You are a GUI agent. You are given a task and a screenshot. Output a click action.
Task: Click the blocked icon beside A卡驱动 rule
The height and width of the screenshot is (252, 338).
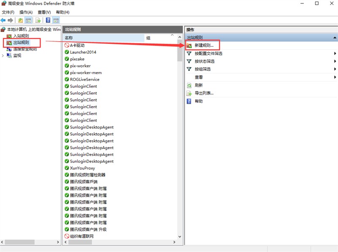[x=67, y=45]
